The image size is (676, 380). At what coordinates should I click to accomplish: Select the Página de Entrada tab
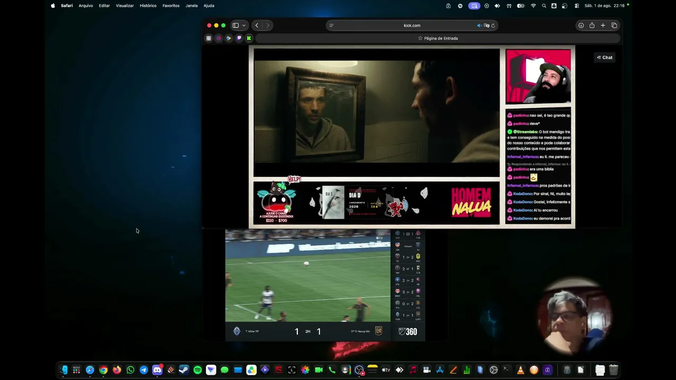click(x=438, y=38)
